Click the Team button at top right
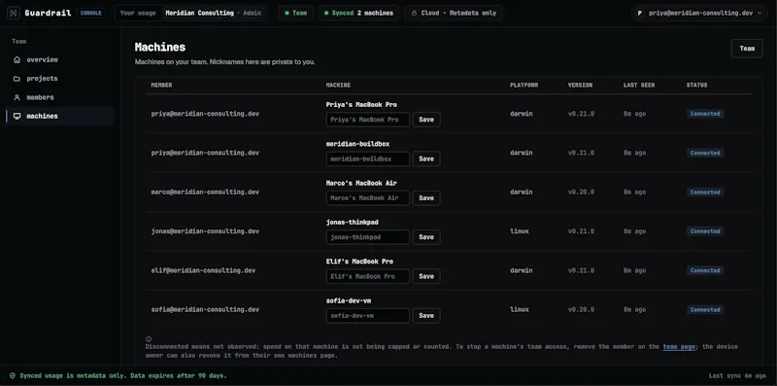Screen dimensions: 777x386 (747, 49)
